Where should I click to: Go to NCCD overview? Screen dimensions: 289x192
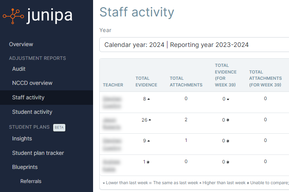[32, 83]
